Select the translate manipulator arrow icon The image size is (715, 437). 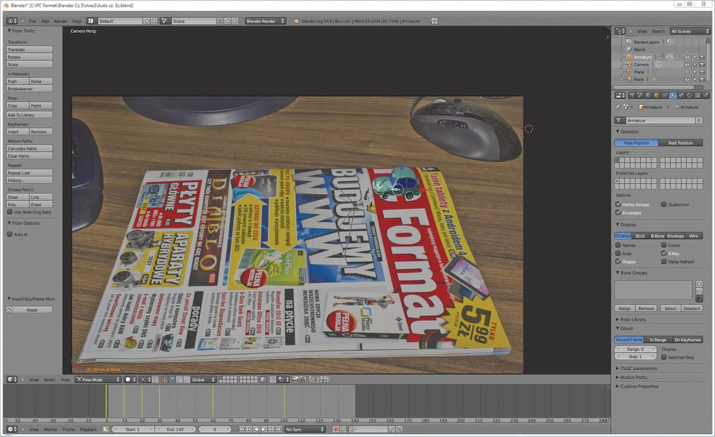pyautogui.click(x=171, y=379)
